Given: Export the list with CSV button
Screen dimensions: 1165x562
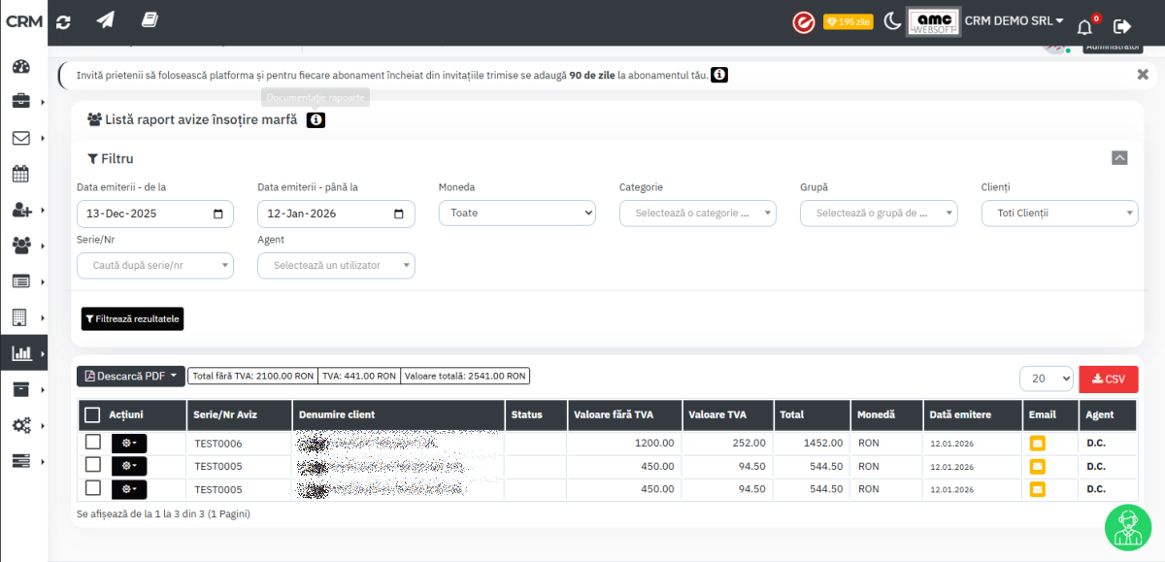Looking at the screenshot, I should (x=1108, y=379).
